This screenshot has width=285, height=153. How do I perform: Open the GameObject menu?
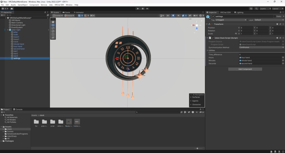point(23,5)
